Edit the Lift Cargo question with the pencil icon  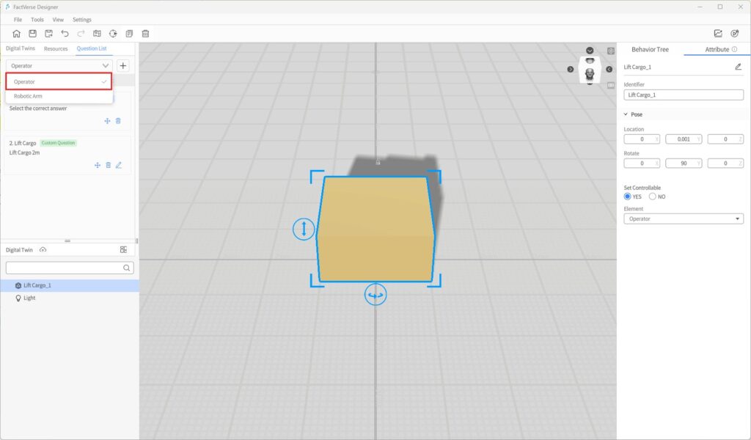coord(119,165)
